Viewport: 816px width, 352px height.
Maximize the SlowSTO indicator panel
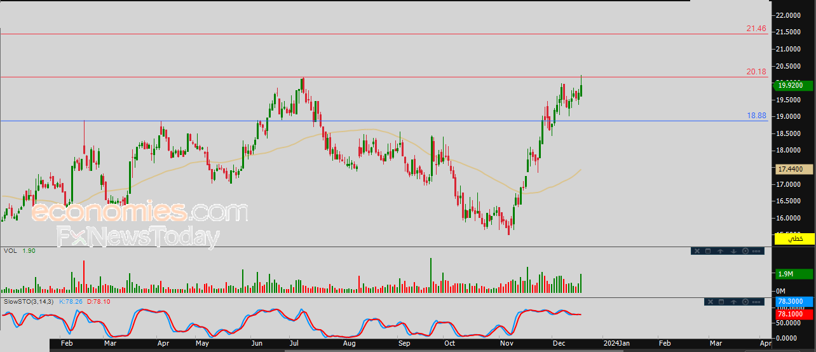tap(721, 302)
